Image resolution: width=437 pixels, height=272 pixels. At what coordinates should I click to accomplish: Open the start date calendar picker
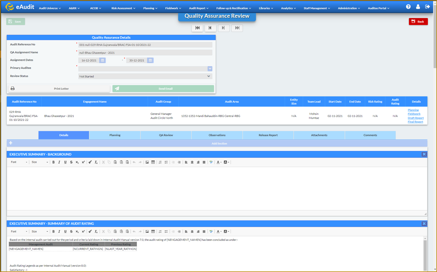(102, 60)
